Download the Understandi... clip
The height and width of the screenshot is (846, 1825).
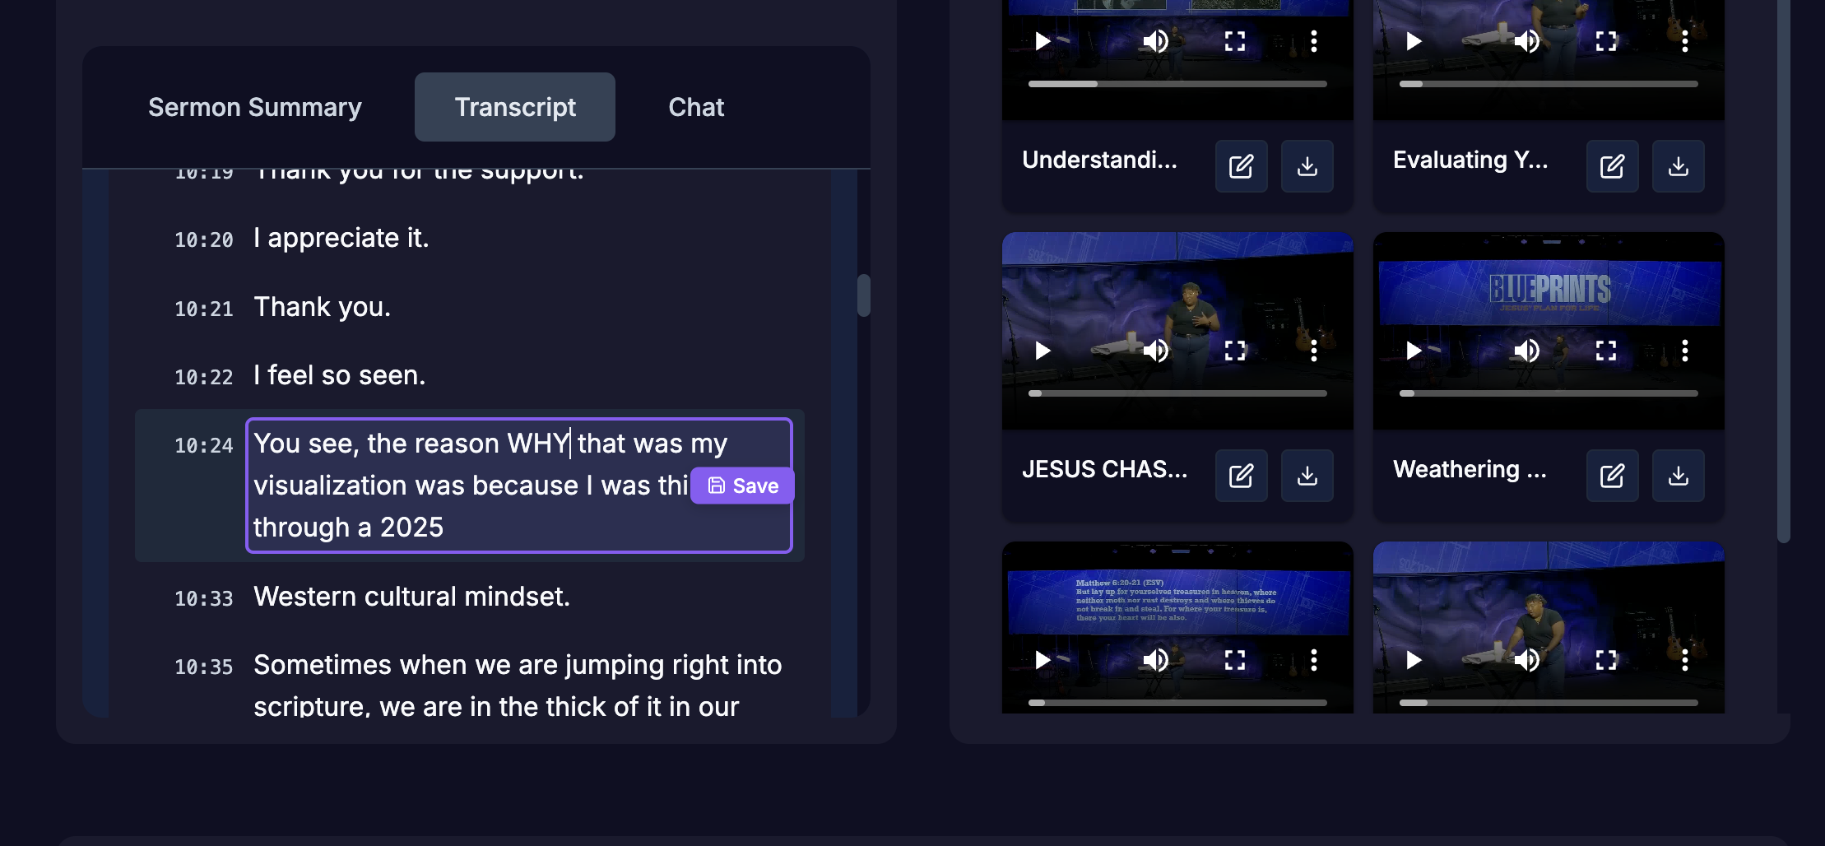click(x=1307, y=166)
